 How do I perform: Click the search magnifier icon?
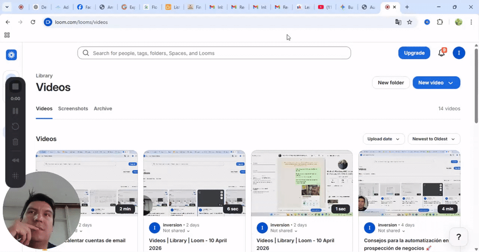click(86, 53)
